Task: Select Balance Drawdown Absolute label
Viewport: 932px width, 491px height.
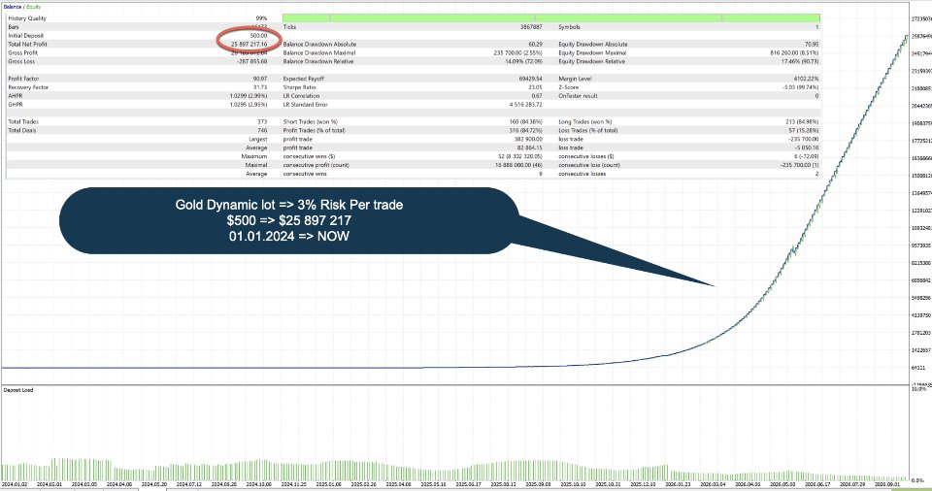Action: click(319, 44)
